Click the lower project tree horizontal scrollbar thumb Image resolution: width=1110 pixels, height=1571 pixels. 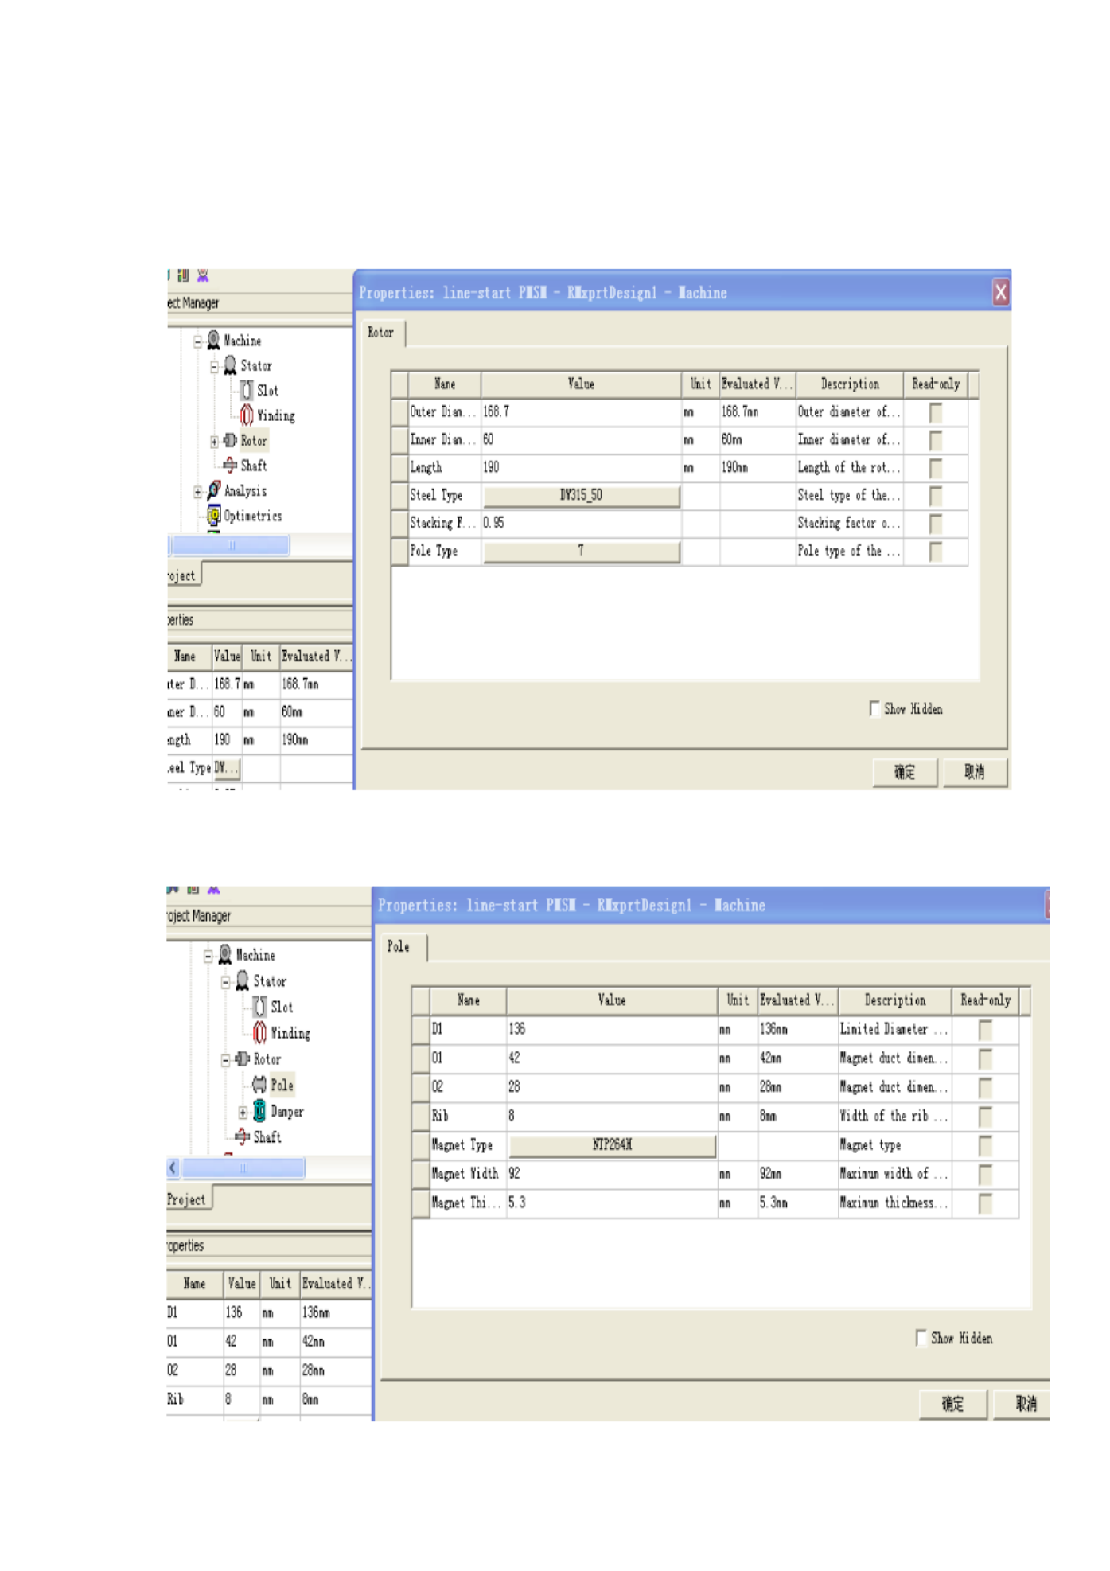pos(243,1168)
